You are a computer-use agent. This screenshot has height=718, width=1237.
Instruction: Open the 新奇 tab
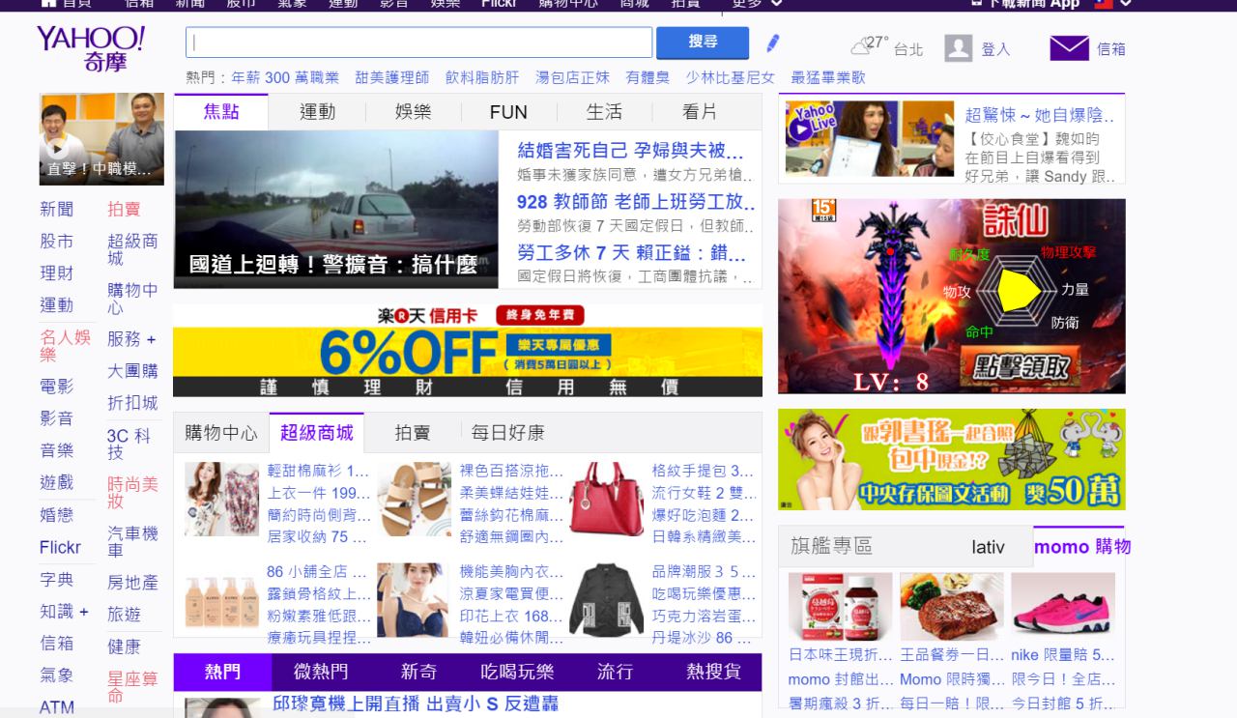point(419,672)
